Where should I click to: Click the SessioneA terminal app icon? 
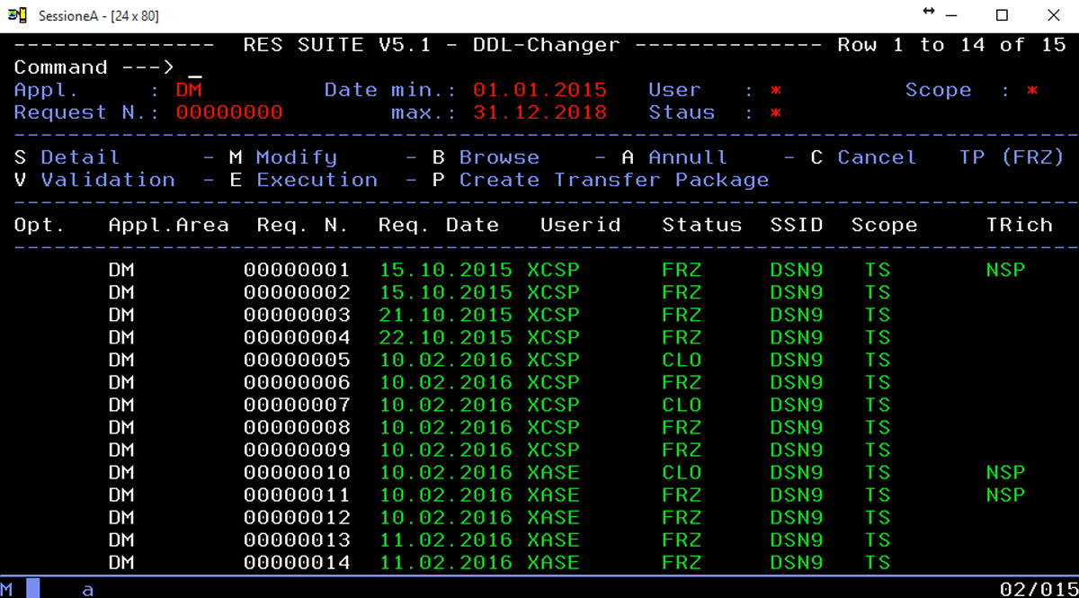tap(18, 16)
